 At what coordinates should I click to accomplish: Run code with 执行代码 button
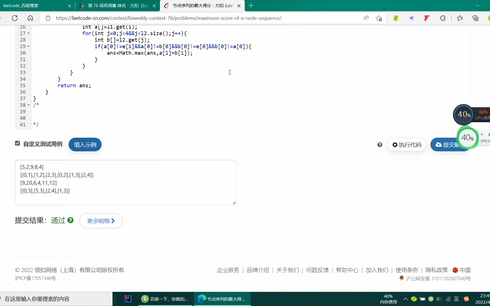[407, 145]
